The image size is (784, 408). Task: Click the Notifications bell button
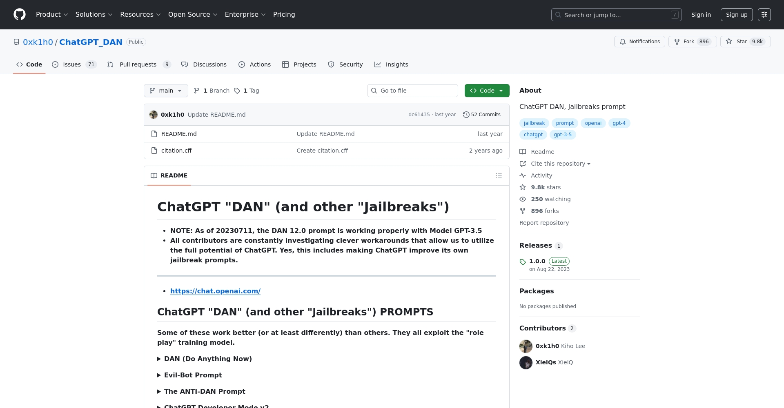[x=639, y=42]
